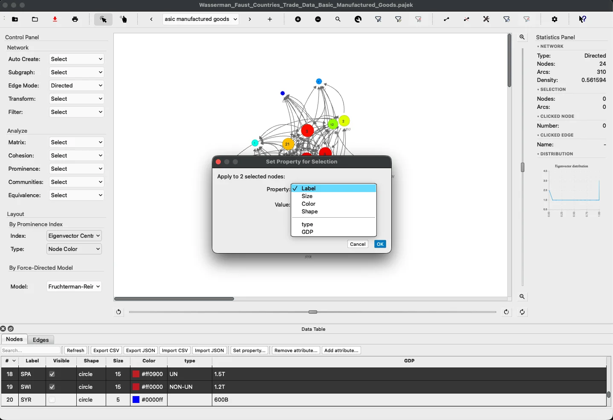Open the Communities dropdown
613x420 pixels.
[77, 182]
